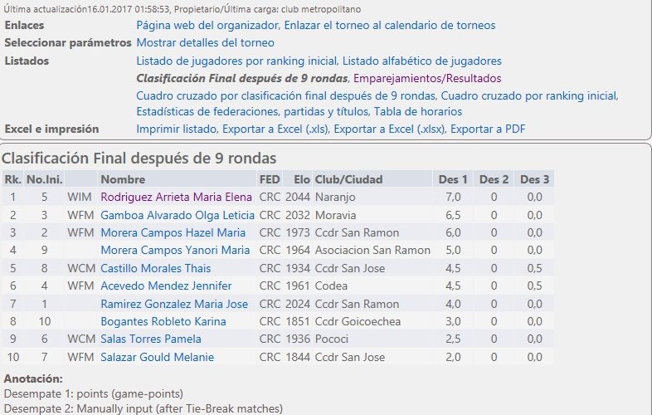Export list via Exportar a Excel (.xlsx)
The width and height of the screenshot is (652, 415).
click(x=389, y=129)
